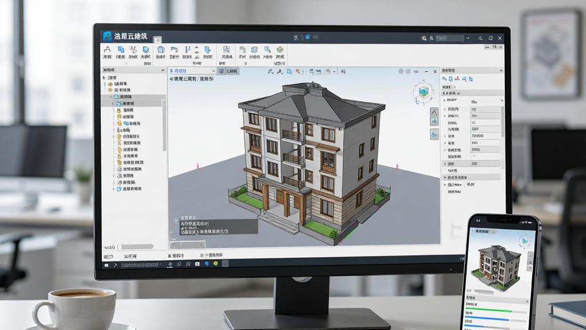586x330 pixels.
Task: Click the view cube in the monitor's 3D viewport
Action: click(423, 92)
